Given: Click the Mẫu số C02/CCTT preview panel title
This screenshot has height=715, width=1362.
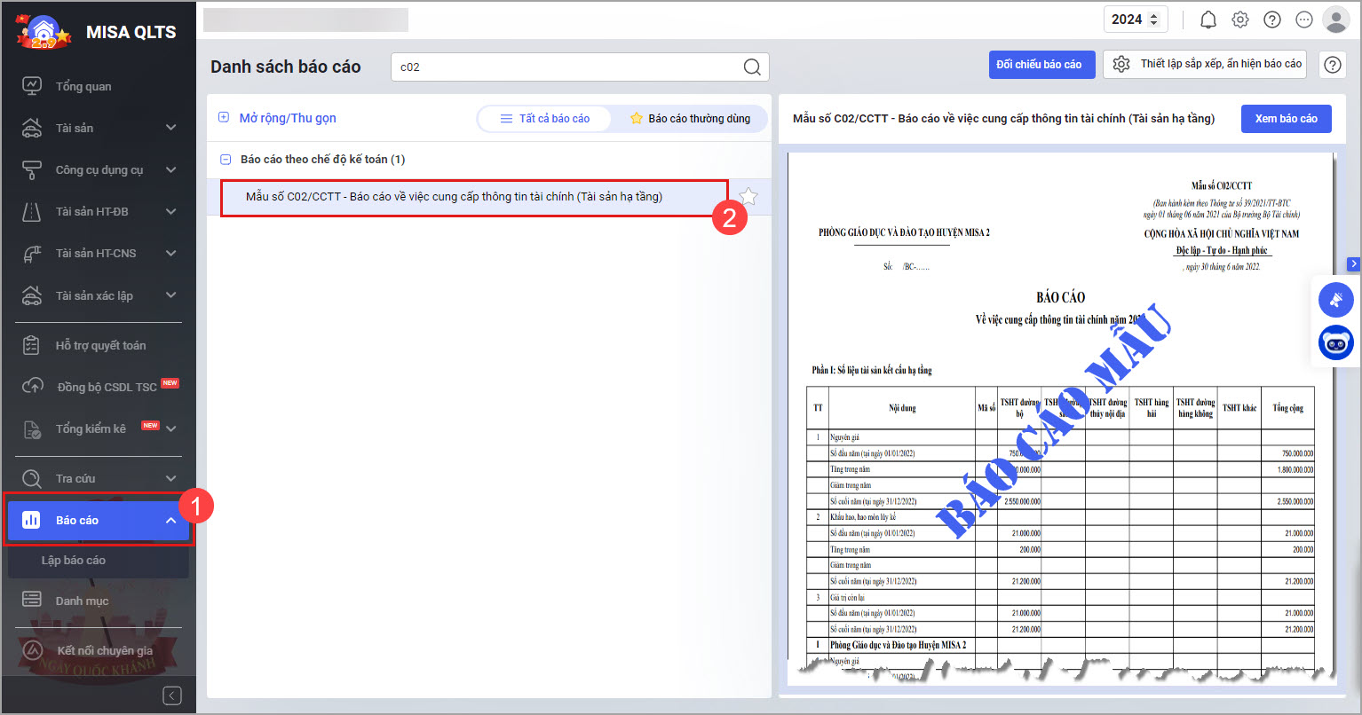Looking at the screenshot, I should tap(1003, 119).
